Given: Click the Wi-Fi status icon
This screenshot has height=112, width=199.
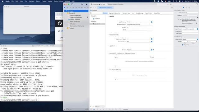Looking at the screenshot, I should point(173,1).
